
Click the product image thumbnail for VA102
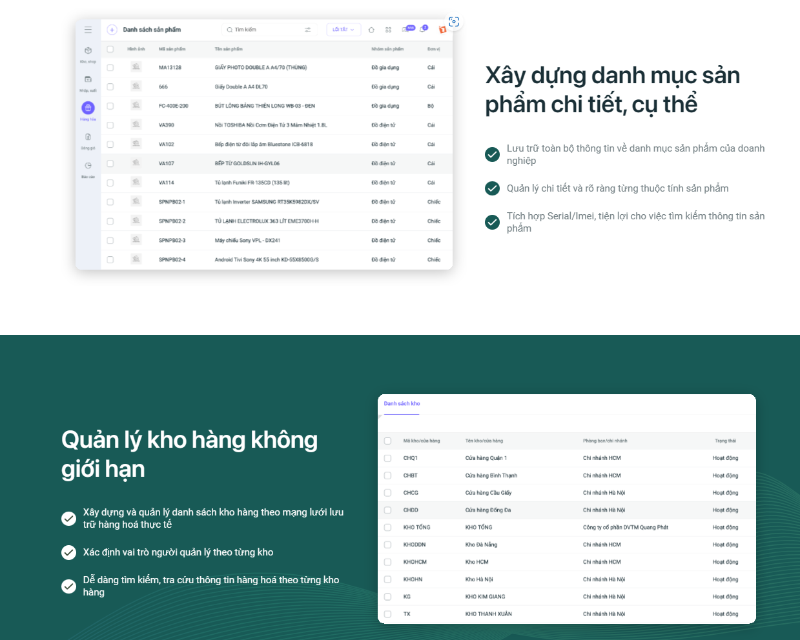click(x=136, y=144)
